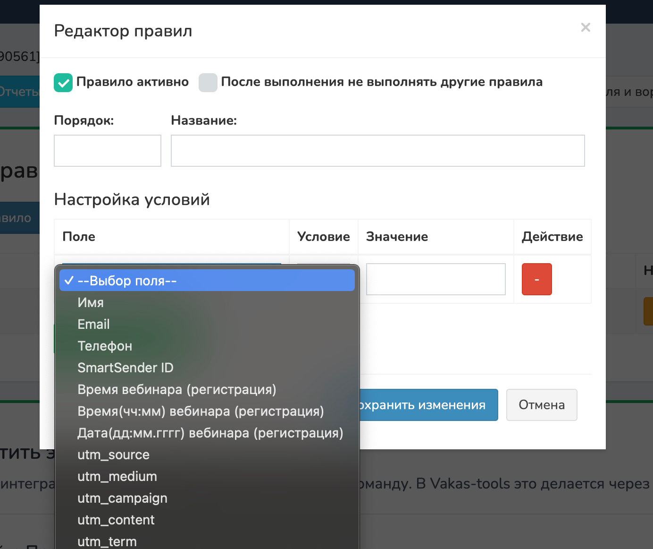The image size is (653, 549).
Task: Enable 'После выполнения не выполнять другие правила' checkbox
Action: (208, 83)
